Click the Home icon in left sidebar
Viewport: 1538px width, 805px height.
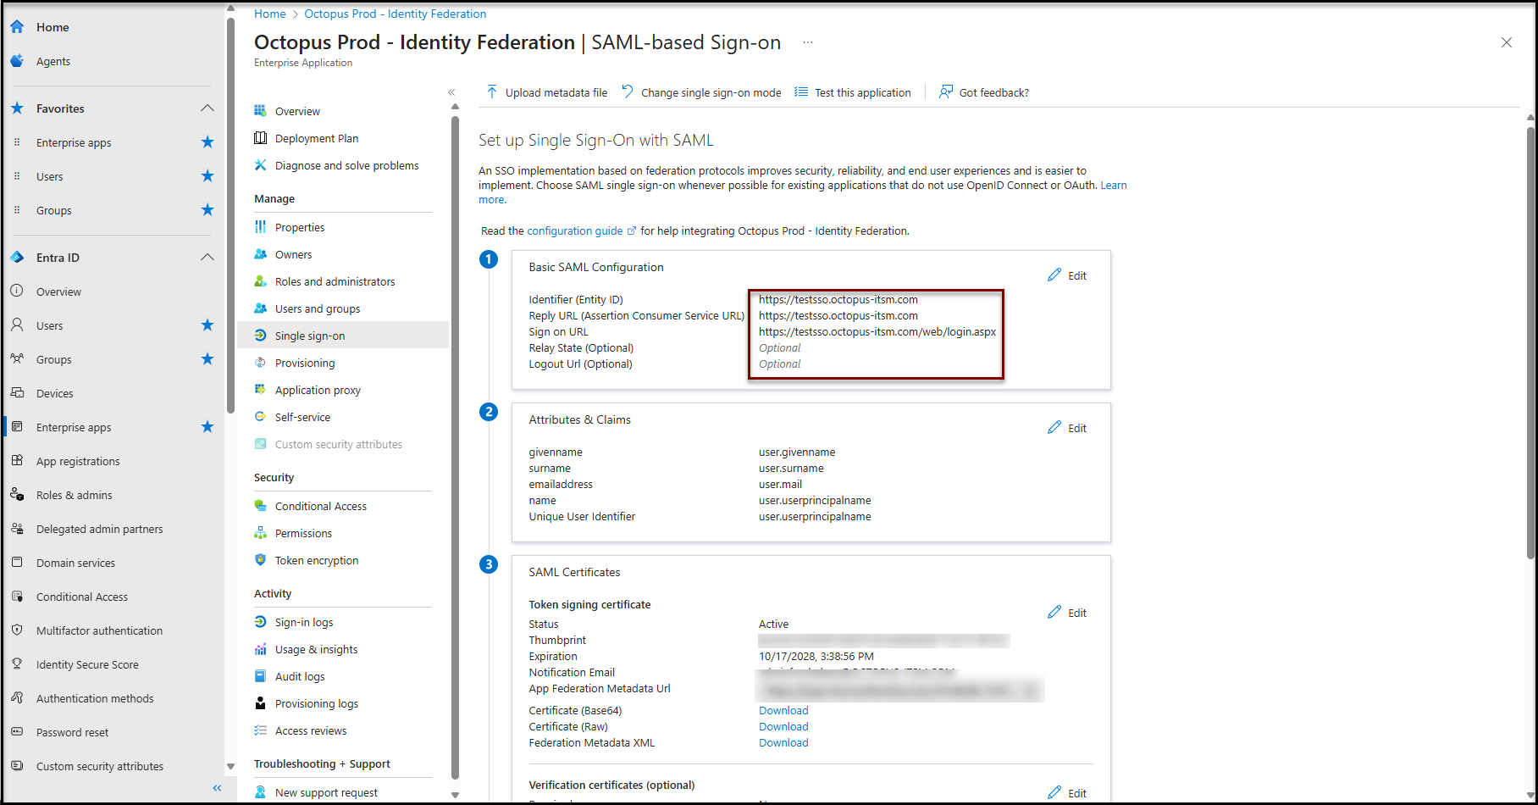point(17,27)
